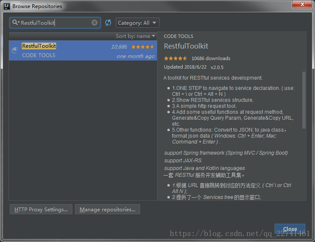
Task: Clear the RestfulToolkit search text
Action: (x=94, y=23)
